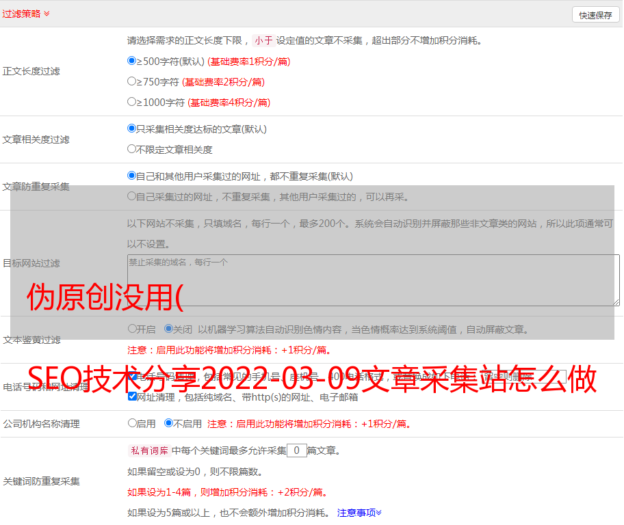
Task: Toggle the 网址清理 checkbox
Action: coord(132,396)
